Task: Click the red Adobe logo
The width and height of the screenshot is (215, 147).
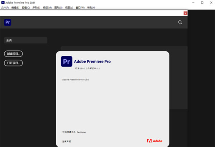Action: coord(155,141)
